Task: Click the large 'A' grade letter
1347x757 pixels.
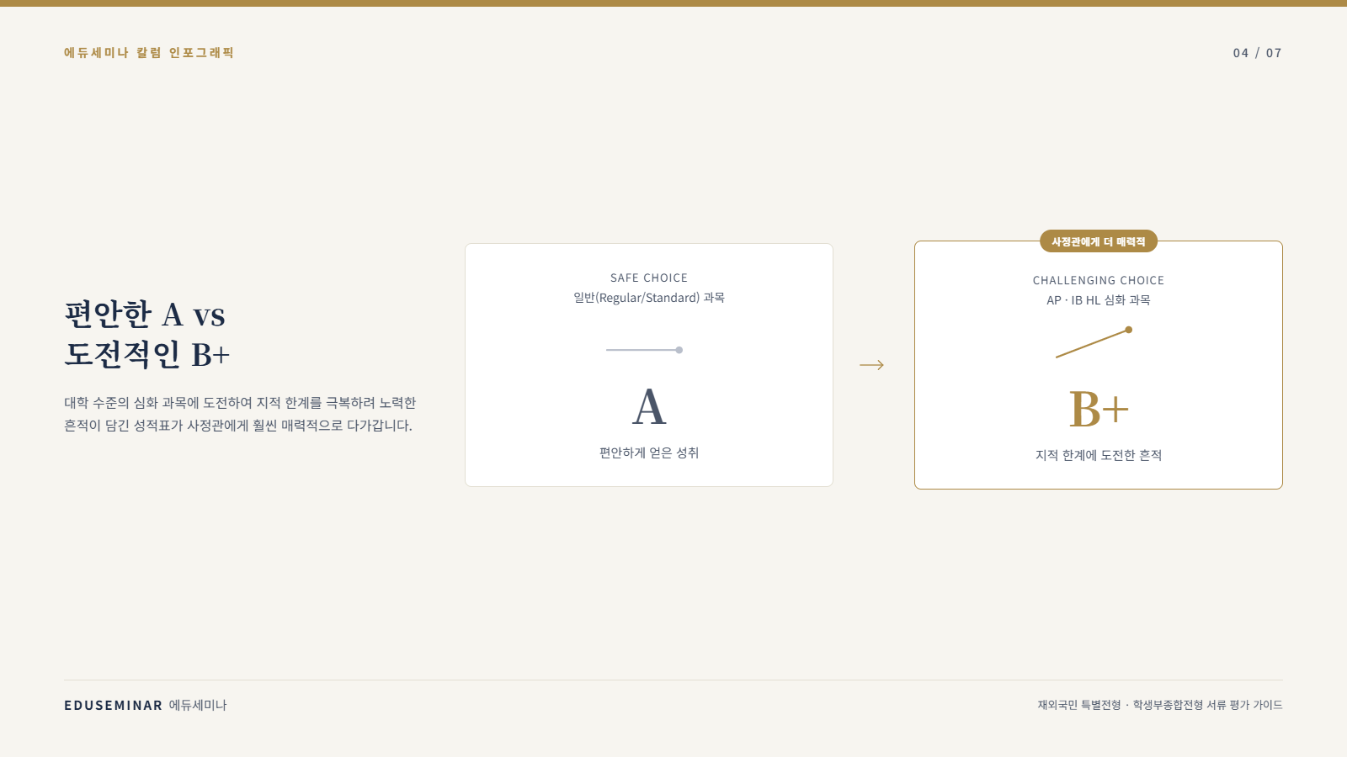Action: pos(649,407)
